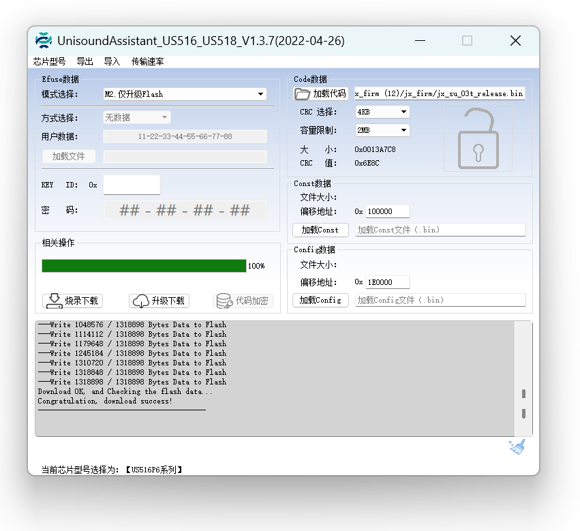Click inside the KEY ID input field
The width and height of the screenshot is (580, 531).
(x=131, y=185)
